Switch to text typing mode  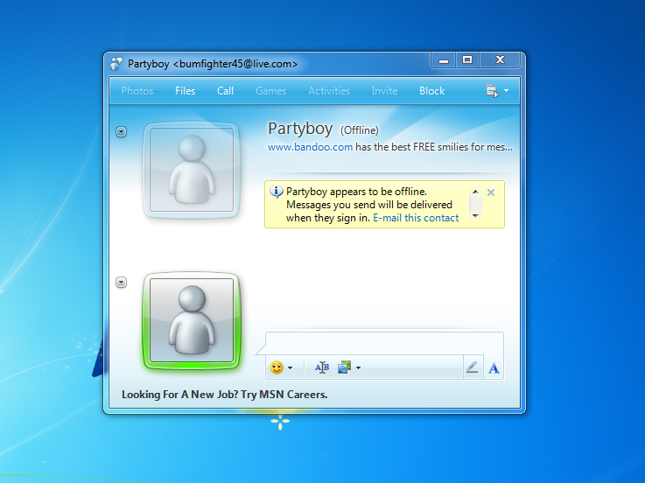click(494, 367)
